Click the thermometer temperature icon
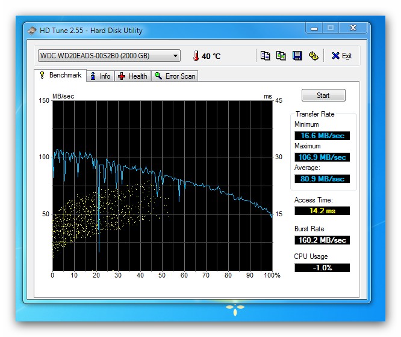This screenshot has width=401, height=337. point(196,56)
